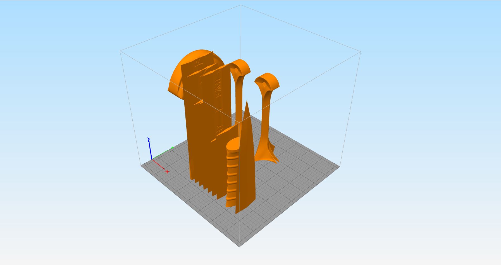Click the blue Z axis label

pyautogui.click(x=149, y=140)
